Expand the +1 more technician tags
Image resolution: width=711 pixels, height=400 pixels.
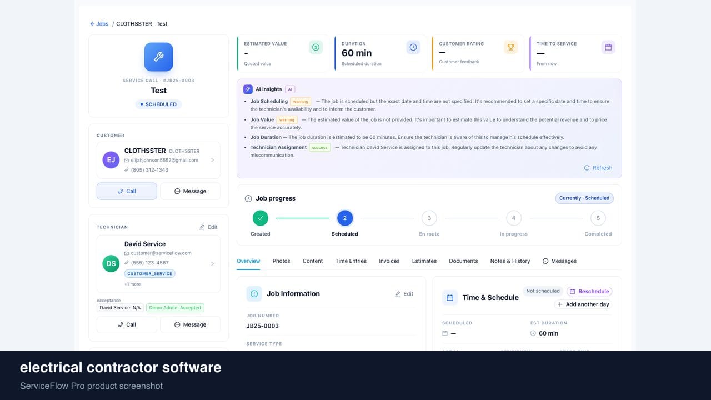pos(132,284)
